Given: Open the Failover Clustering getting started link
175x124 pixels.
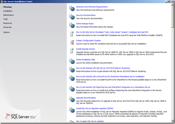Looking at the screenshot, I should [x=103, y=68].
